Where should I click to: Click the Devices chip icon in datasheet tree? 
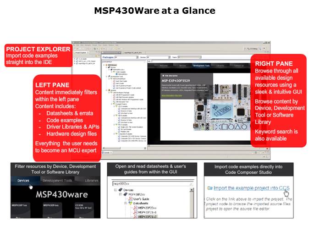pos(121,190)
